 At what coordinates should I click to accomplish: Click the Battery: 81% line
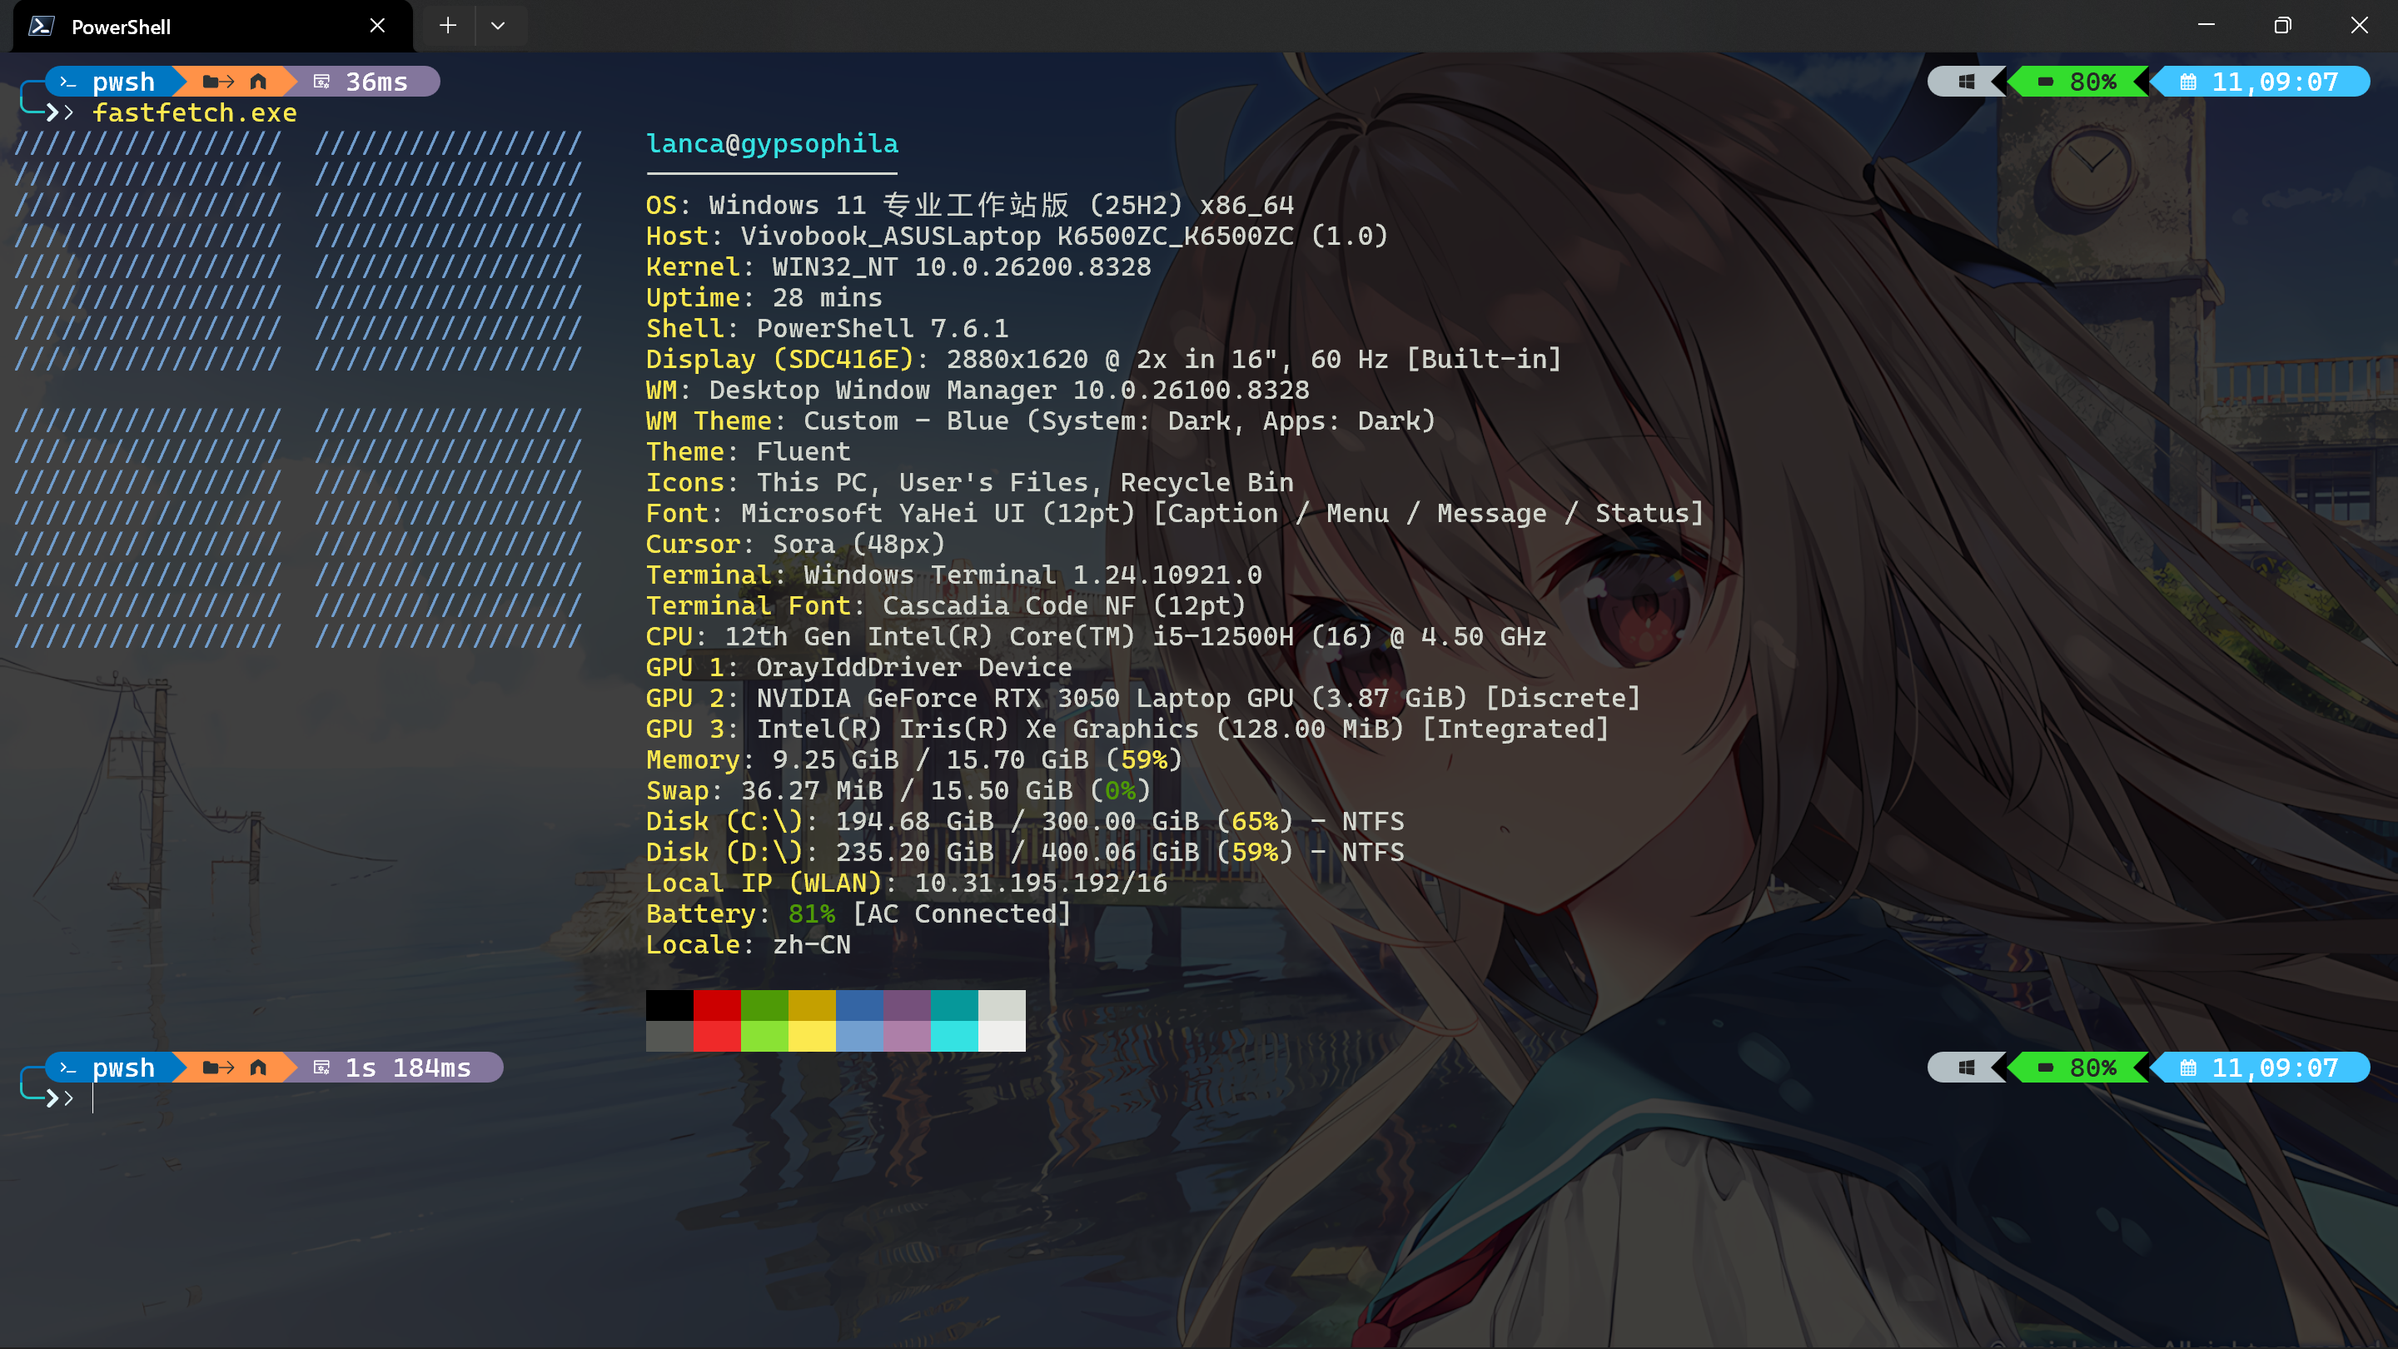(859, 913)
